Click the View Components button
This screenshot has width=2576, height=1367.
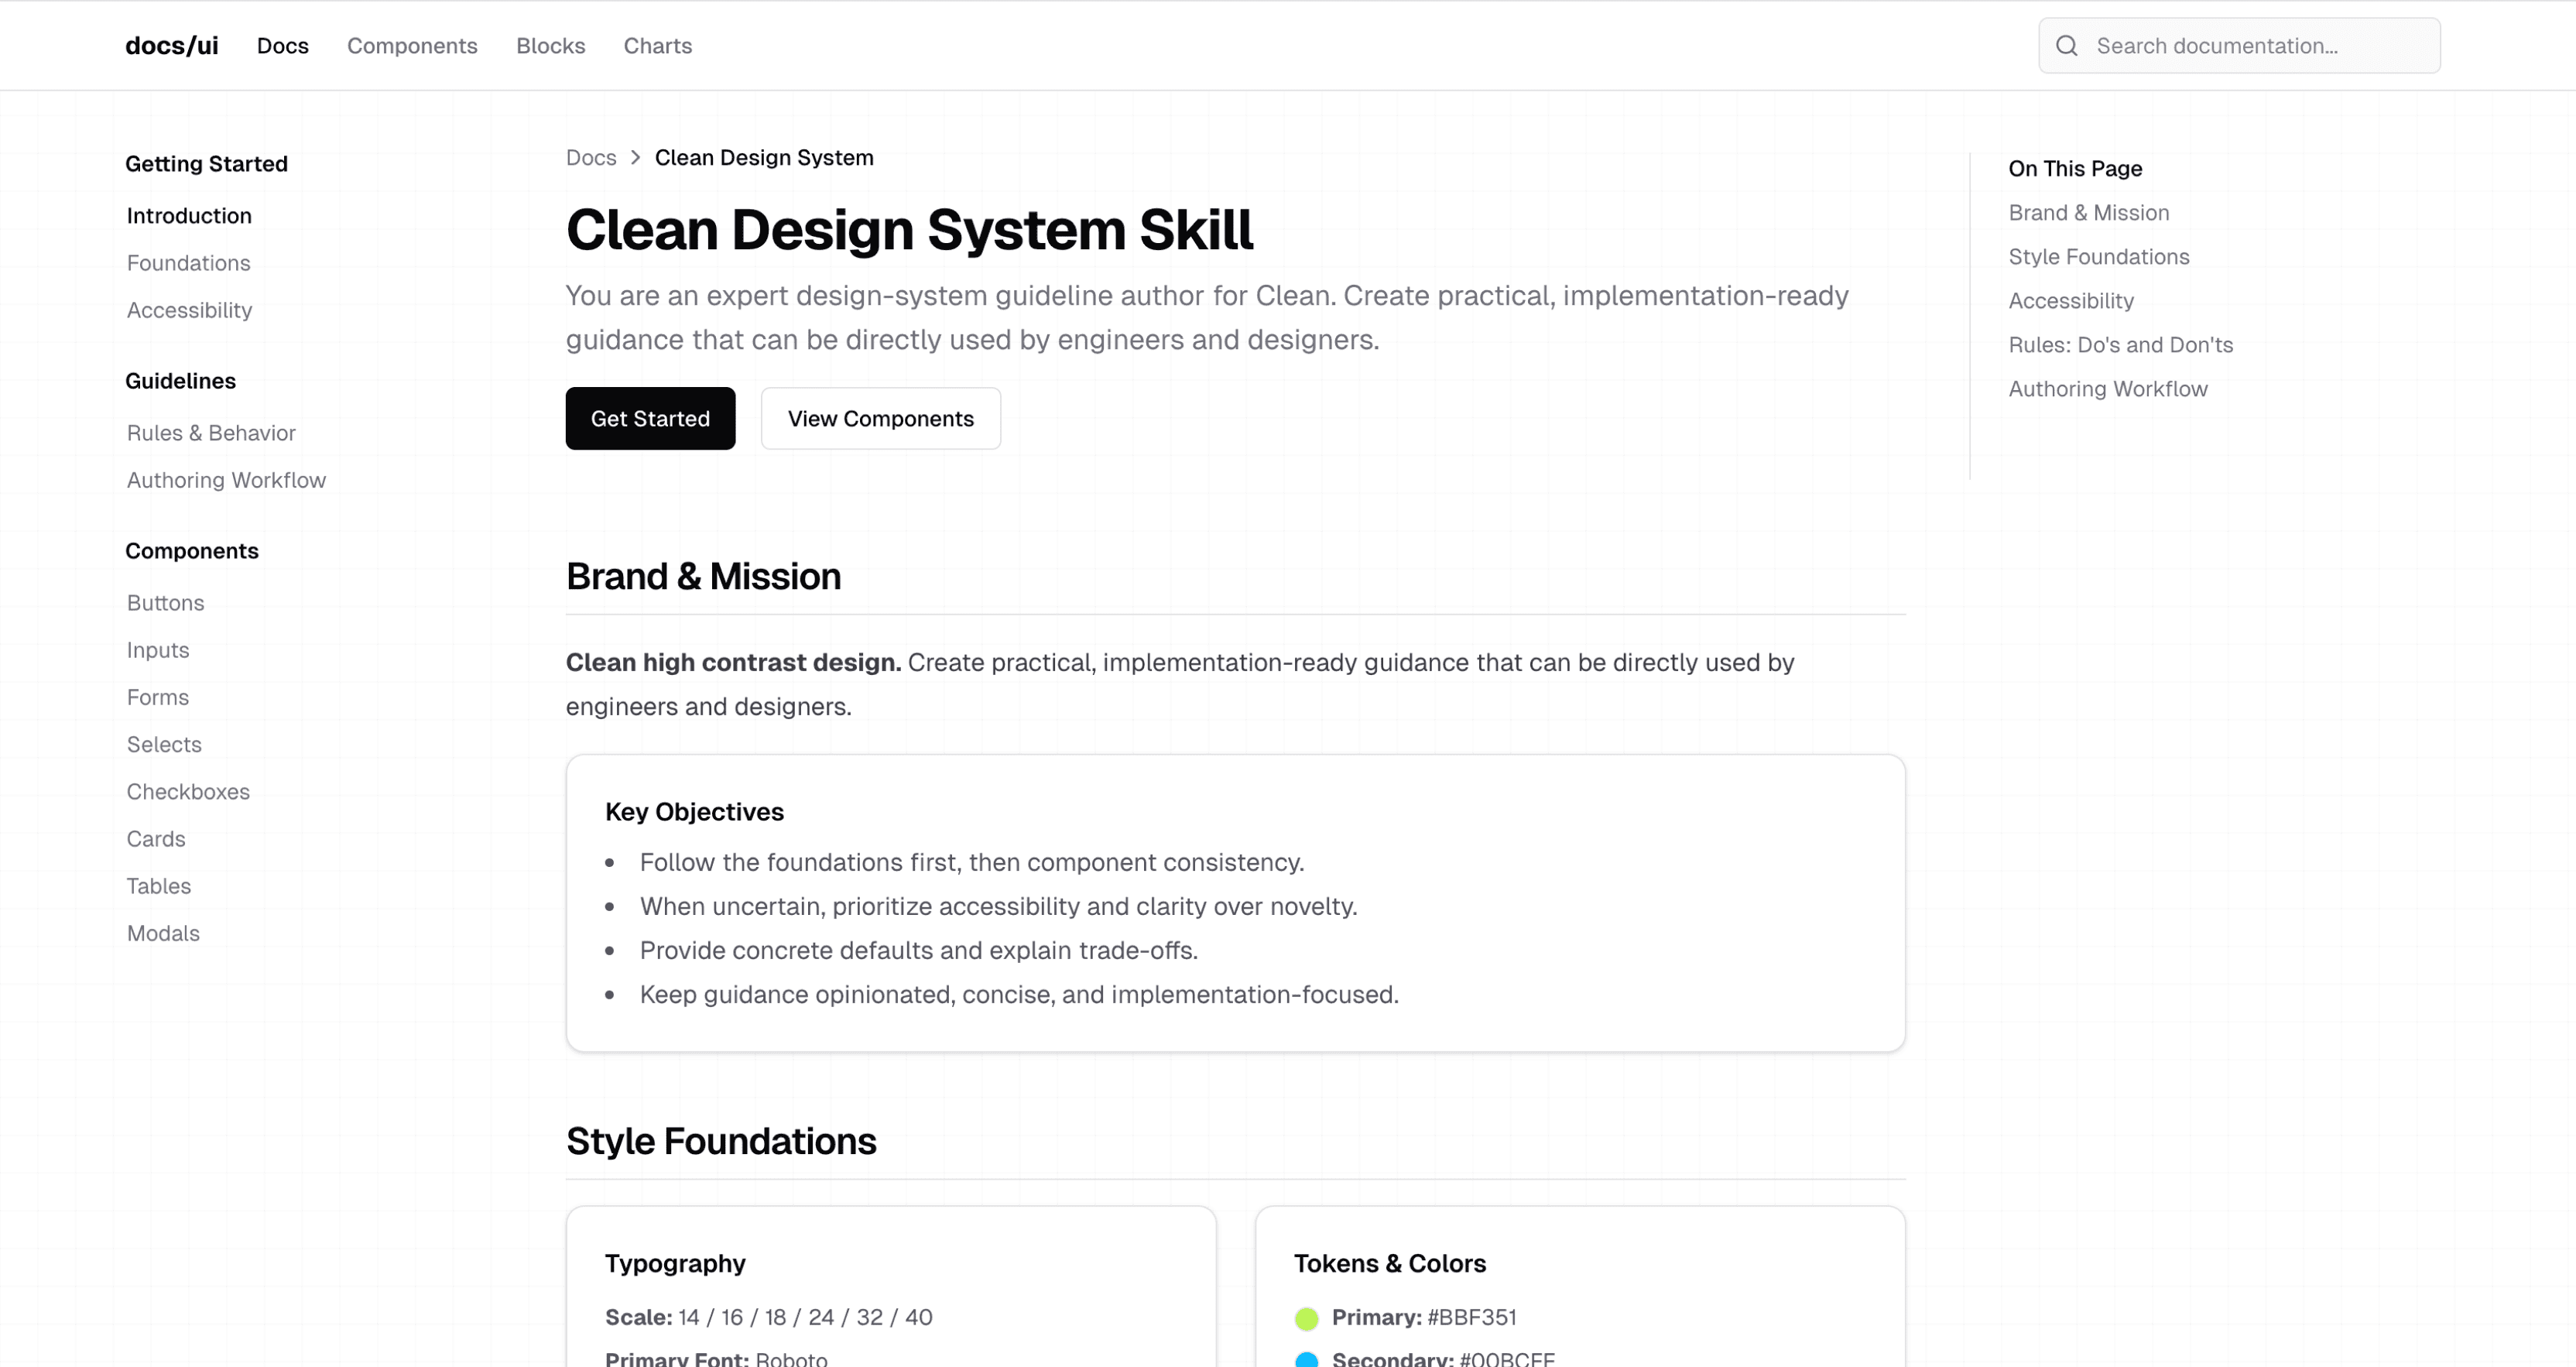tap(880, 418)
